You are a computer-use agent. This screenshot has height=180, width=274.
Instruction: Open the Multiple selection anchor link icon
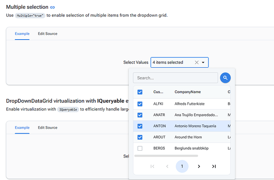[x=52, y=8]
